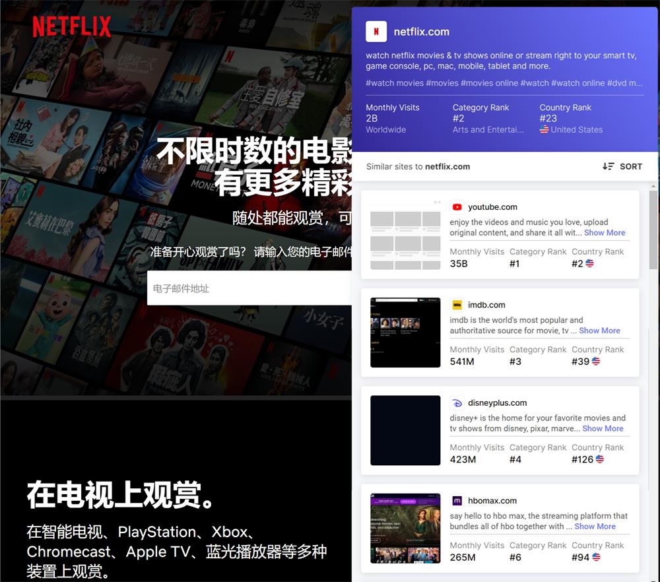
Task: Click Show More on the disneyplus.com description
Action: tap(603, 428)
